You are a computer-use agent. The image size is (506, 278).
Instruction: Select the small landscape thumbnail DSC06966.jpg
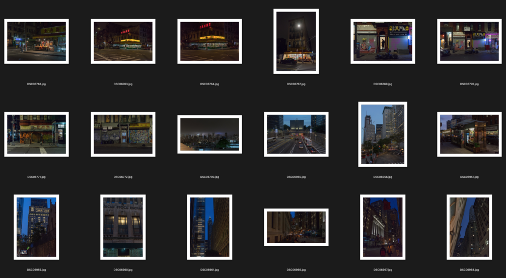click(296, 227)
